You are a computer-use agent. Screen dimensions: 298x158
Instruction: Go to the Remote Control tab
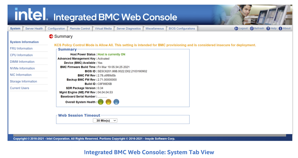(80, 28)
